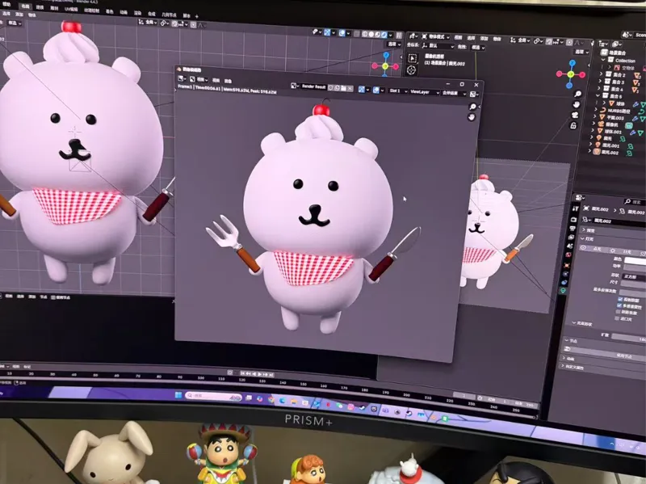Screen dimensions: 646x484
Task: Select Point light type button
Action: pos(596,249)
